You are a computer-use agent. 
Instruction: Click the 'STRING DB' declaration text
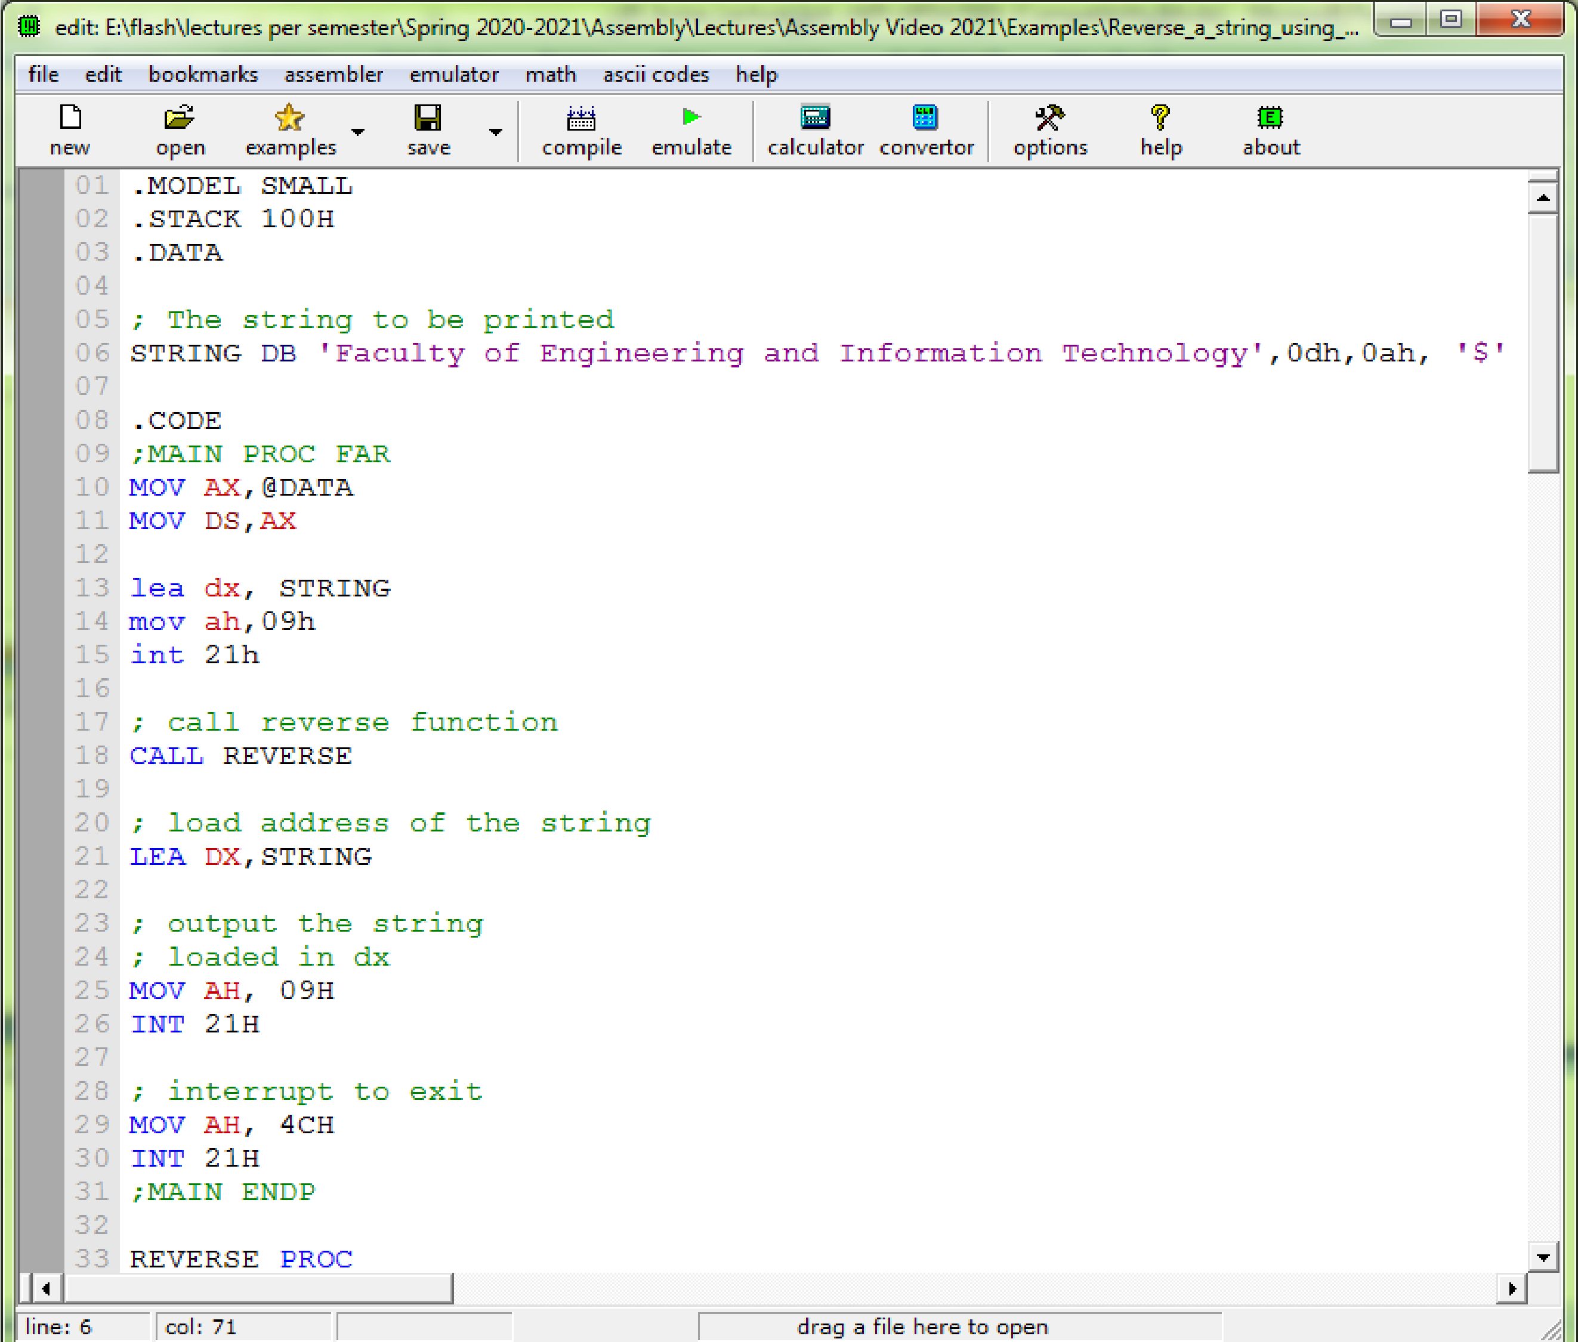click(x=213, y=353)
